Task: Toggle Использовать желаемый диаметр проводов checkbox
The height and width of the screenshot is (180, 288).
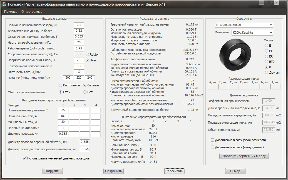Action: (25, 158)
